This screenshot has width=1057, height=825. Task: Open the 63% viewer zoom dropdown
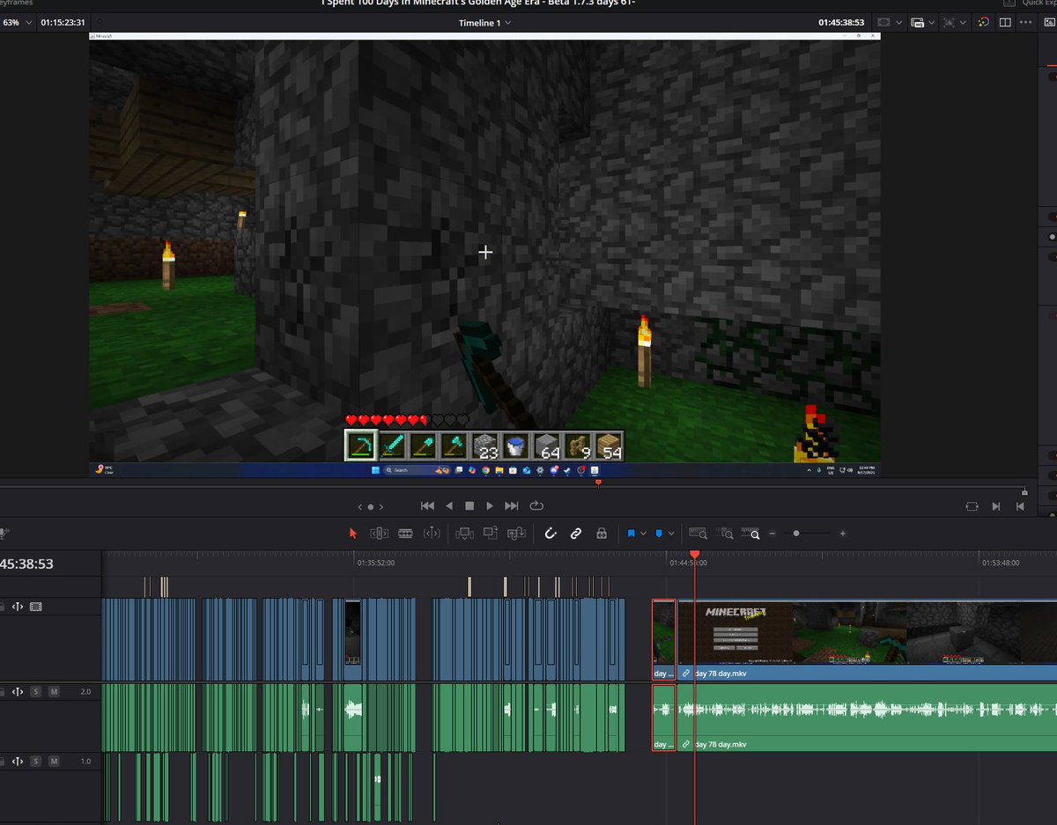pos(18,22)
